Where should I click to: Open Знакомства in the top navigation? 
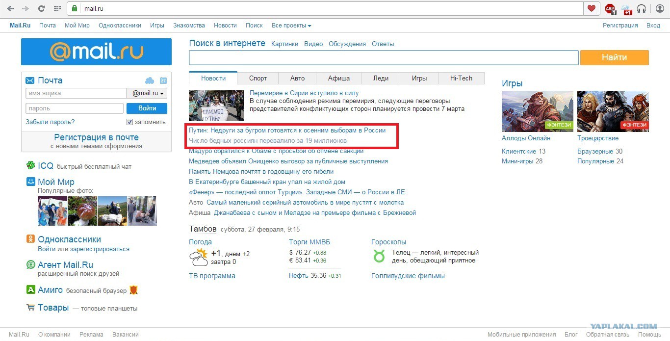189,26
